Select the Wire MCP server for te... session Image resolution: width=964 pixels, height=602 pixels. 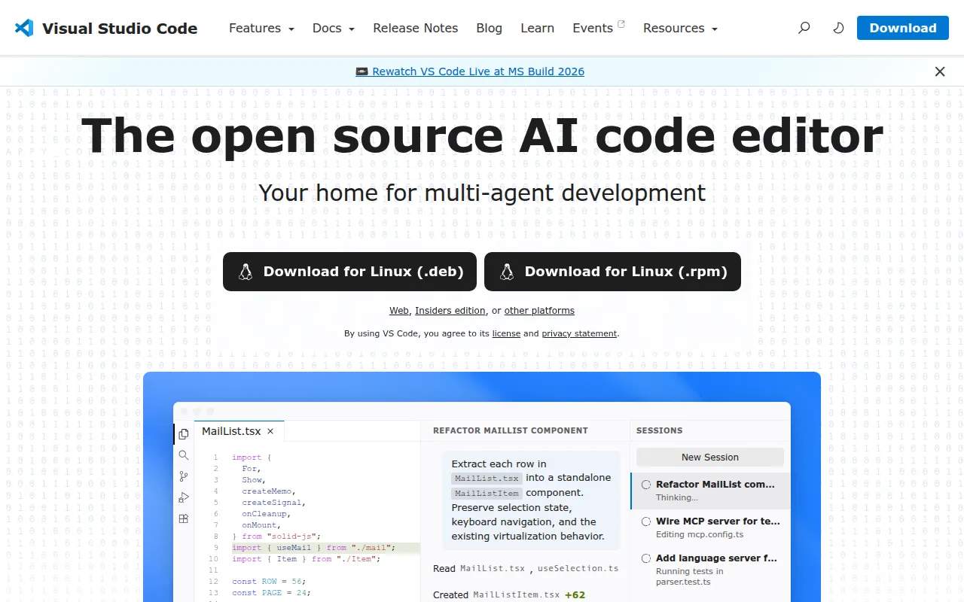pyautogui.click(x=710, y=528)
